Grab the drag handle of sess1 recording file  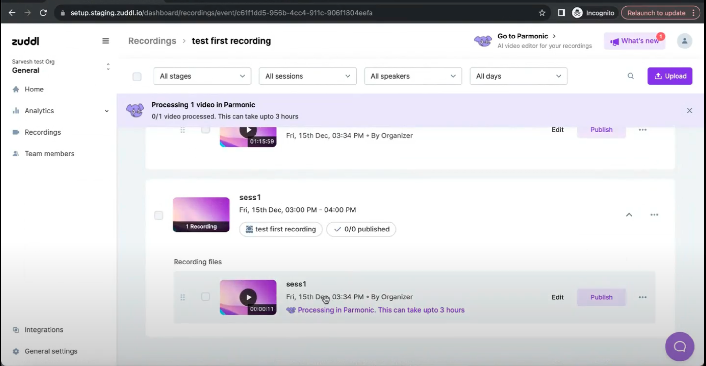pyautogui.click(x=183, y=297)
